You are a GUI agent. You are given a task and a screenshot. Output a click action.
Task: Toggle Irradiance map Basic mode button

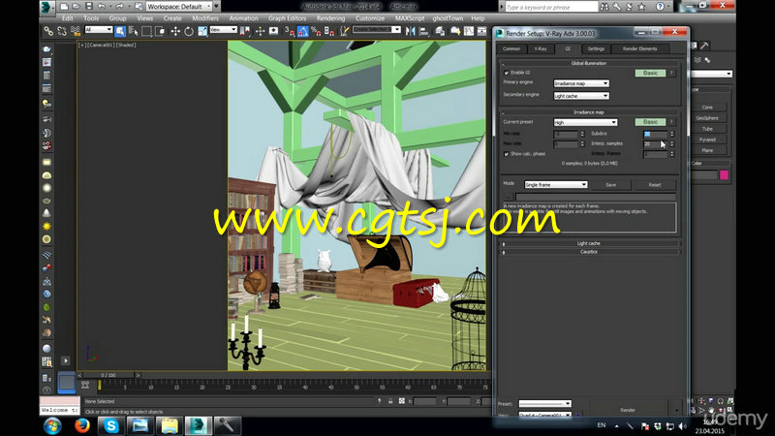650,122
